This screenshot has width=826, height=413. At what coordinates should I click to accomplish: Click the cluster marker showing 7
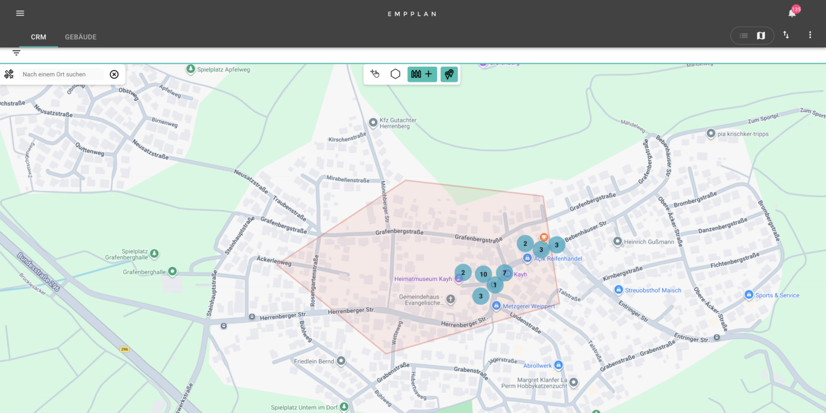pos(504,273)
